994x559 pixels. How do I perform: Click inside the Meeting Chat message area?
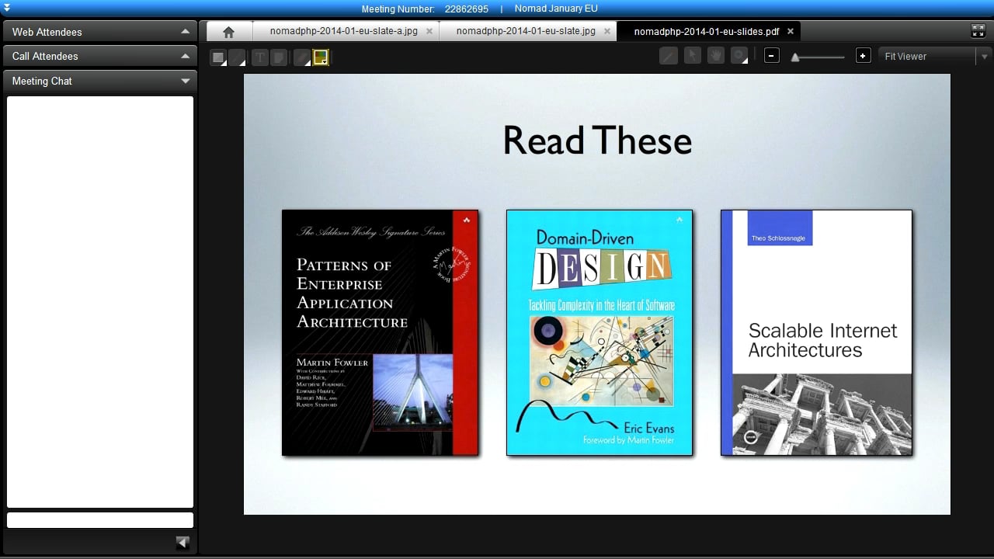click(100, 302)
